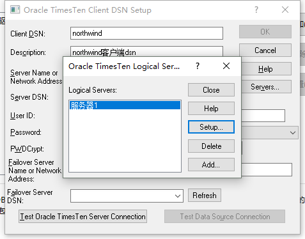The image size is (305, 239).
Task: Click the Setup... button
Action: (211, 127)
